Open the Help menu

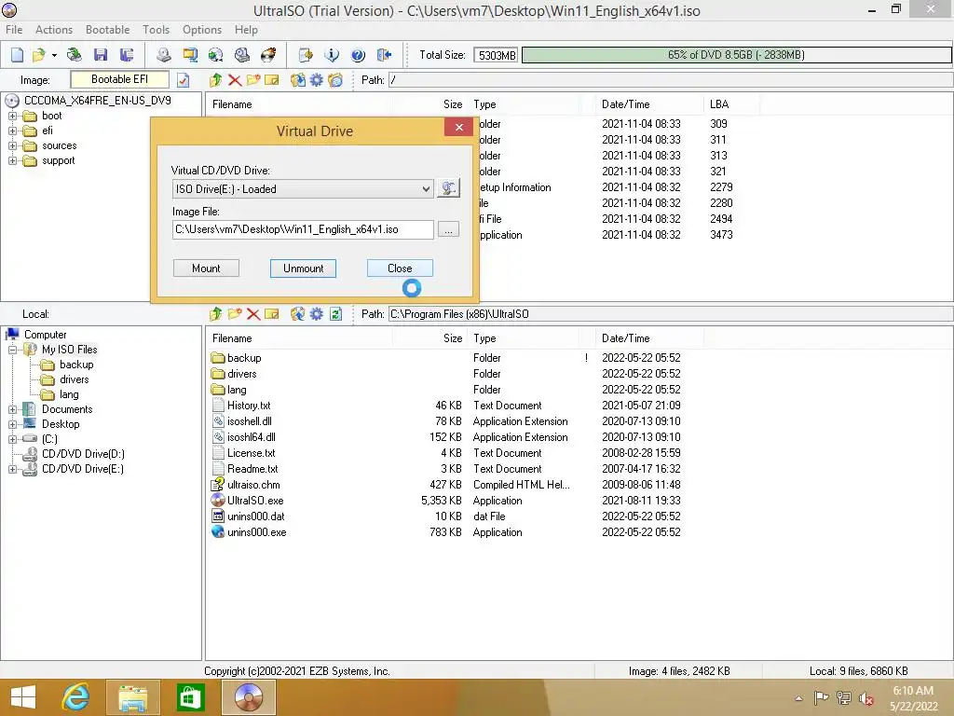pos(246,29)
